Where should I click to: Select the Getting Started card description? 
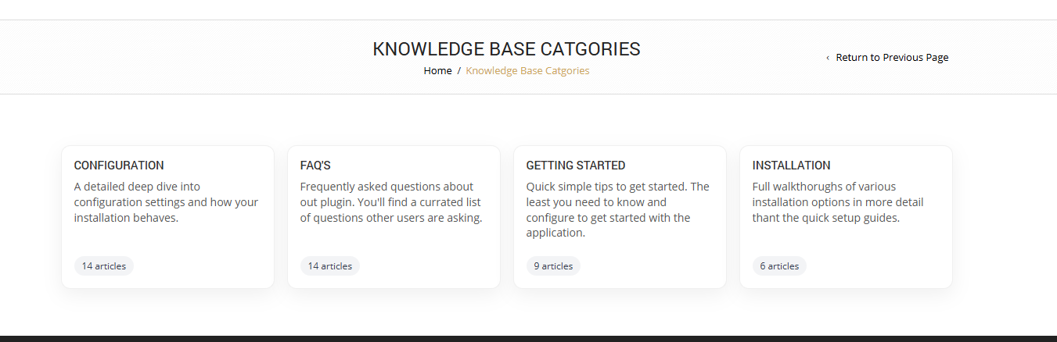618,210
